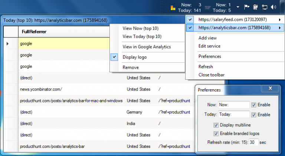Select Add view from the menu

click(207, 38)
